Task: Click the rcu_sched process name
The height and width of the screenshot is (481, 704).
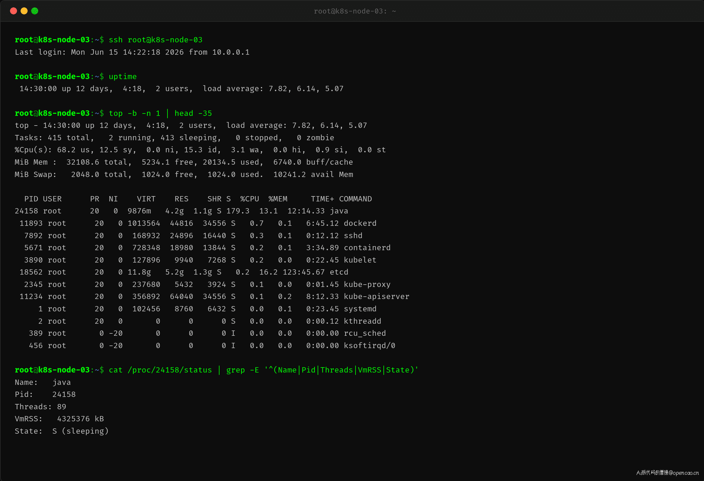Action: pyautogui.click(x=365, y=333)
